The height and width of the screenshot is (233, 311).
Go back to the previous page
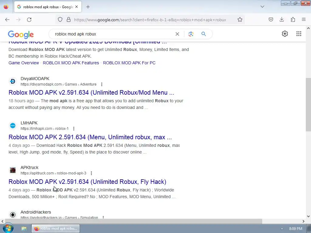click(x=7, y=20)
